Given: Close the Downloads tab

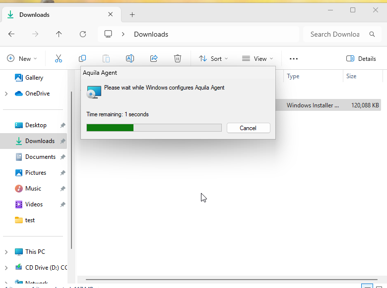Looking at the screenshot, I should tap(110, 14).
